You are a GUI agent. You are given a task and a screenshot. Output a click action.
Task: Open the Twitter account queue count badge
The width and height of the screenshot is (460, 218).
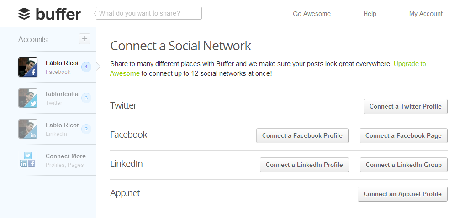(86, 98)
